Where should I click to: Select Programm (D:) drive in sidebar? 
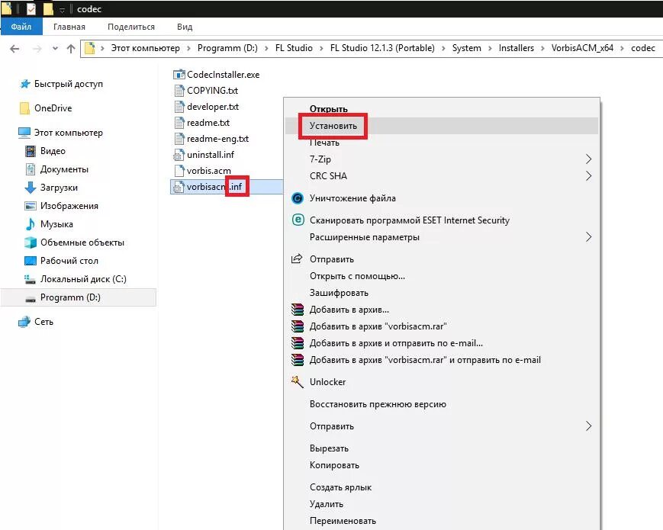point(79,297)
